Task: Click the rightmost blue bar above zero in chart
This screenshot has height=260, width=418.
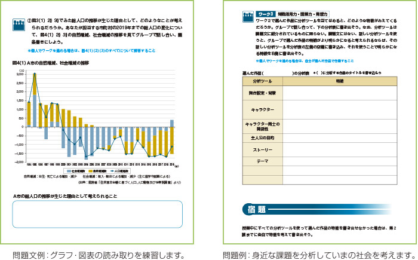Action: point(172,123)
